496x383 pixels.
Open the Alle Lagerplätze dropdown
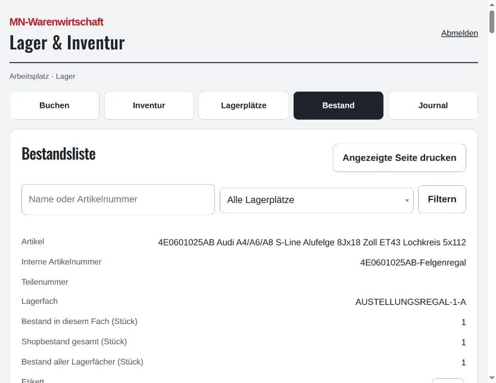(317, 200)
